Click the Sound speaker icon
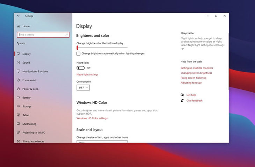Viewport: 255px width, 167px height. point(19,63)
